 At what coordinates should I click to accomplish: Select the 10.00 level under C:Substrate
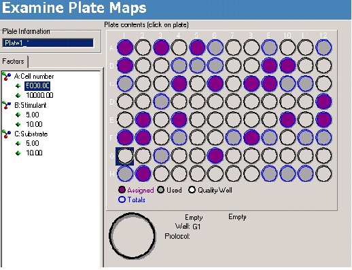coord(34,153)
